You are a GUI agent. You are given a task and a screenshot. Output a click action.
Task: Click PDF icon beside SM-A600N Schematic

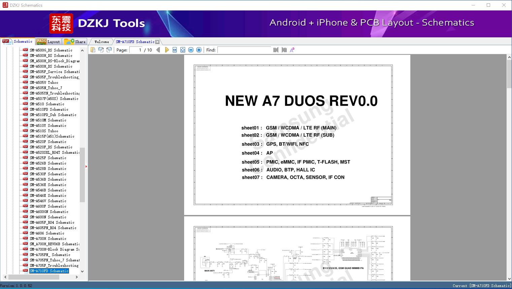coord(25,217)
